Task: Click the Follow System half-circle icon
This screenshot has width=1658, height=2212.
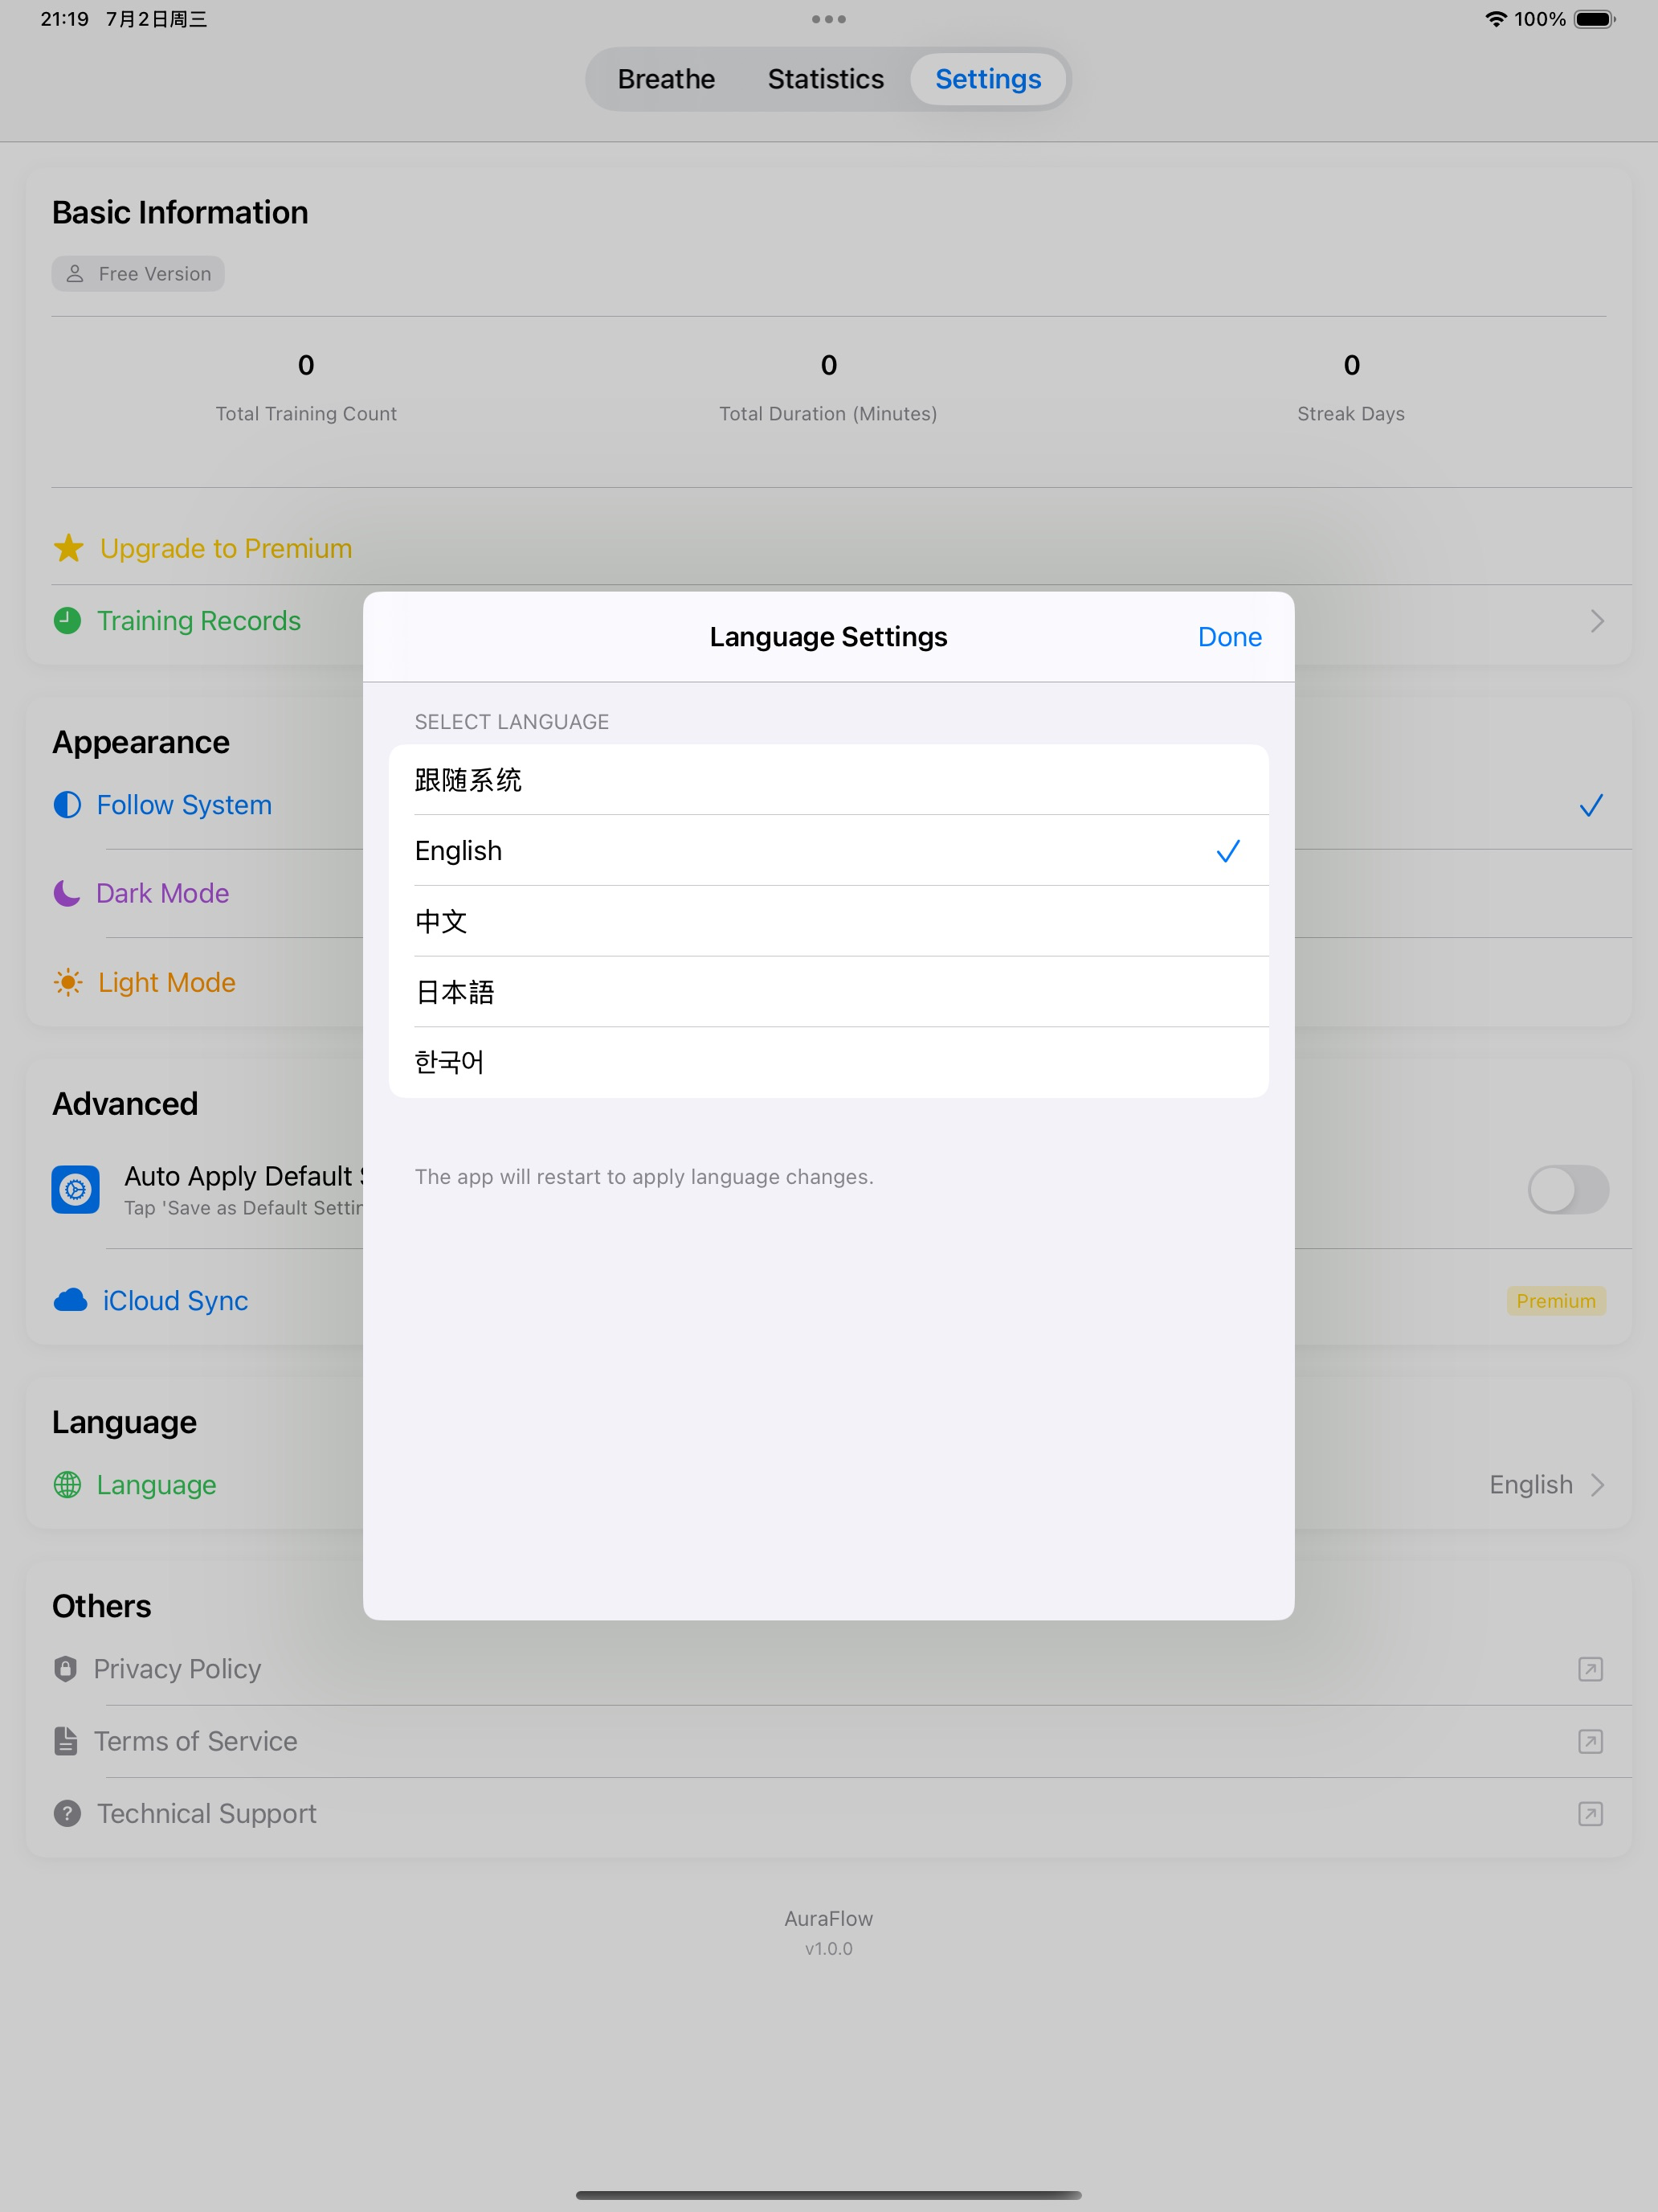Action: 67,805
